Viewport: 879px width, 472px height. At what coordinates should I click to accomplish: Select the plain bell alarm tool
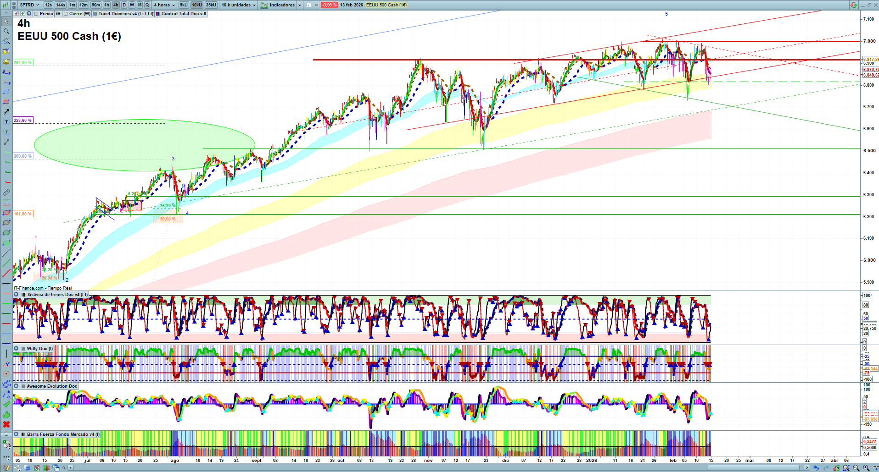[6, 61]
